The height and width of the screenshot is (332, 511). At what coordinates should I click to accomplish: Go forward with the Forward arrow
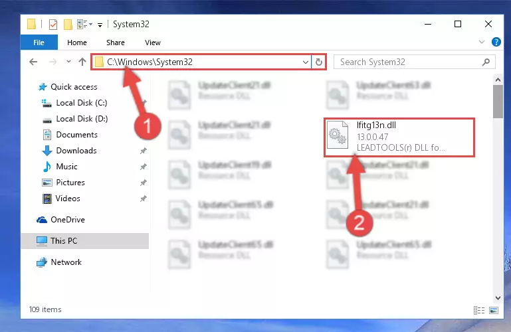[52, 62]
